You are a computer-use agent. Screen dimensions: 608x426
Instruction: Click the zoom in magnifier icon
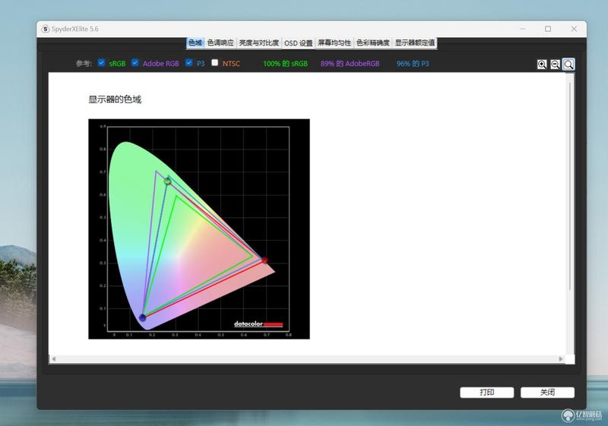tap(542, 65)
